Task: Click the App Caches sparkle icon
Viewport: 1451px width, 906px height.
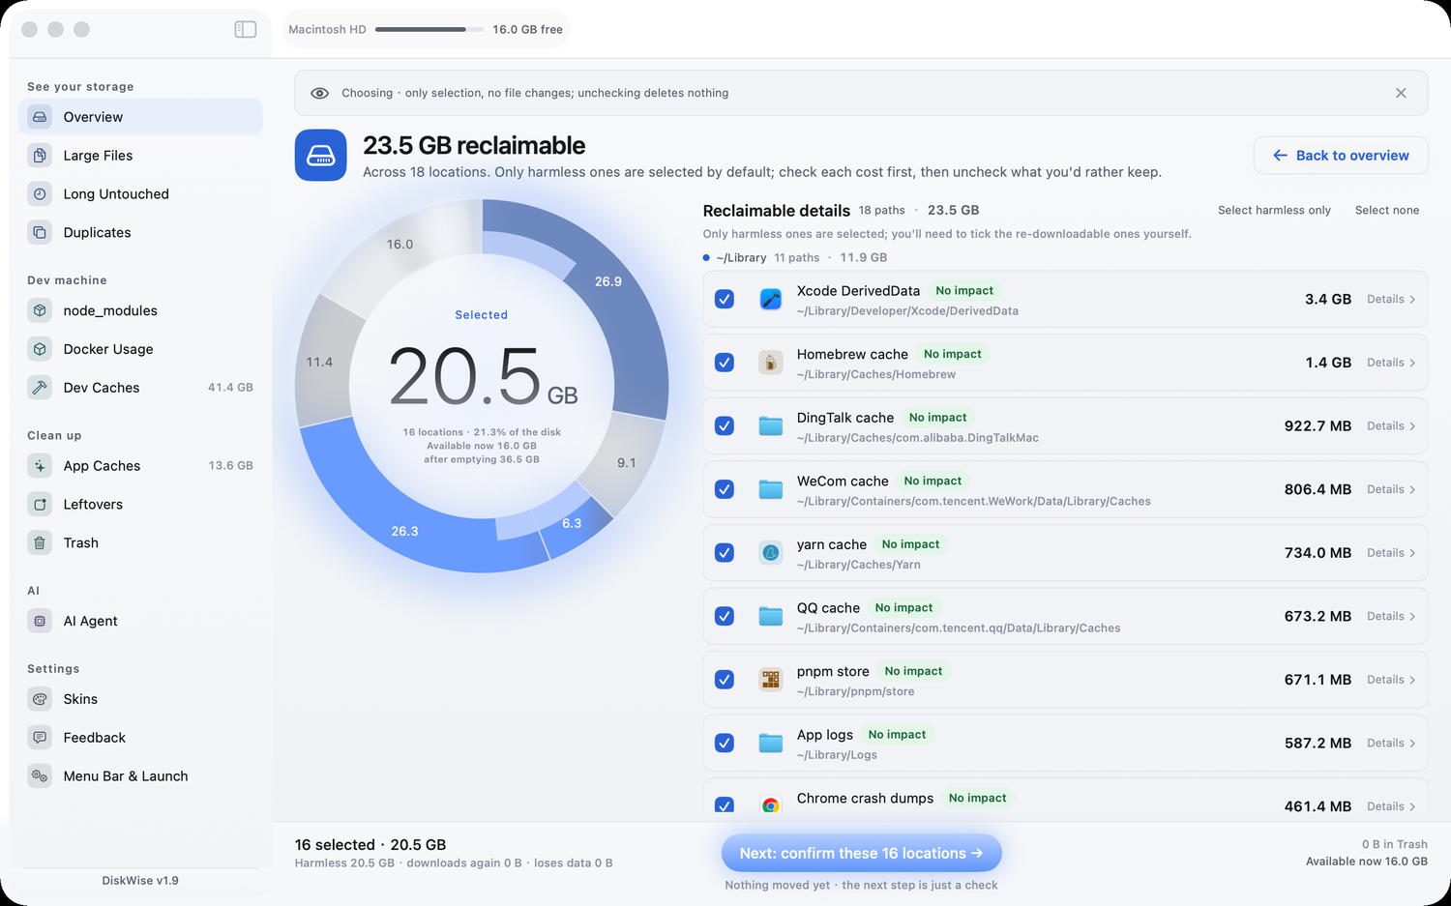Action: 40,465
